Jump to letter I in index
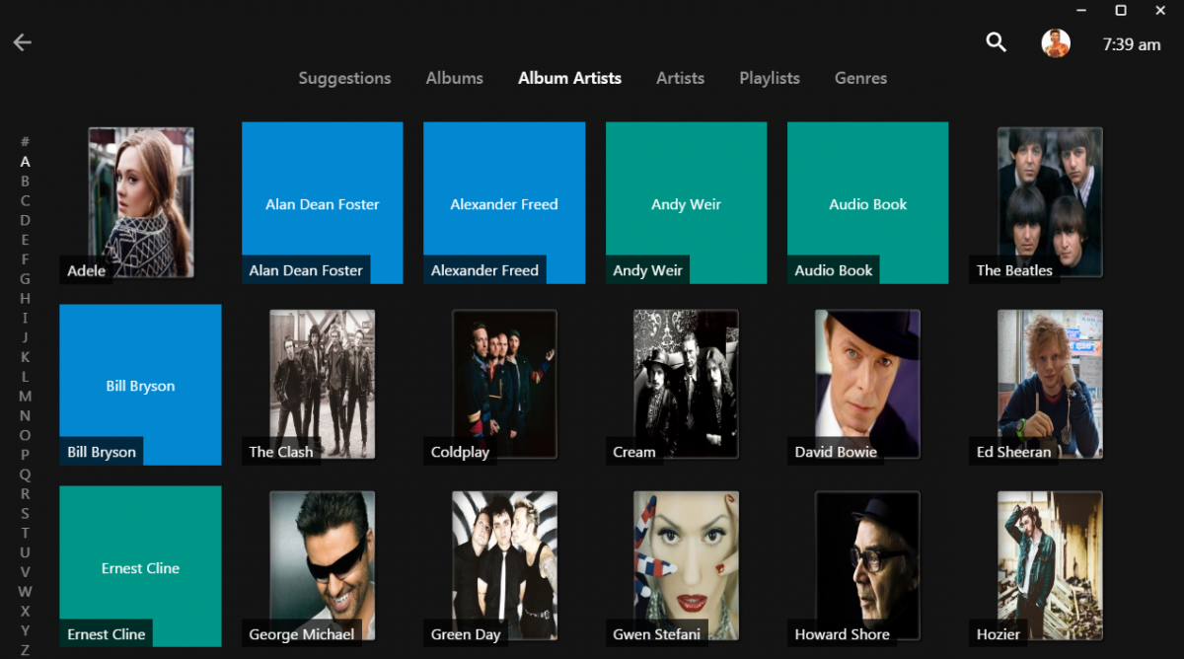Image resolution: width=1184 pixels, height=659 pixels. pos(26,318)
